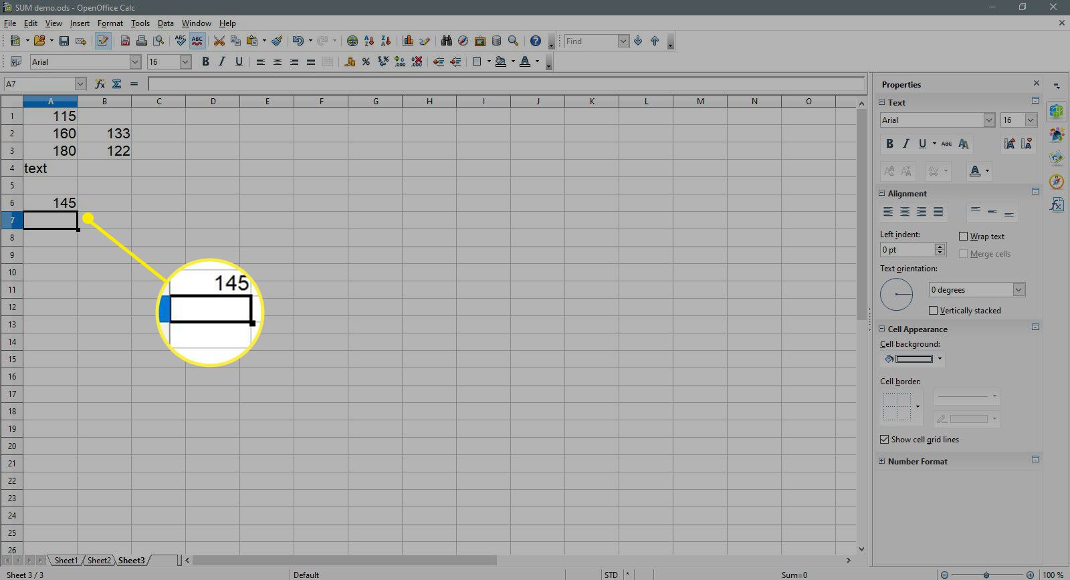The image size is (1070, 580).
Task: Click Find Next down arrow
Action: (x=638, y=41)
